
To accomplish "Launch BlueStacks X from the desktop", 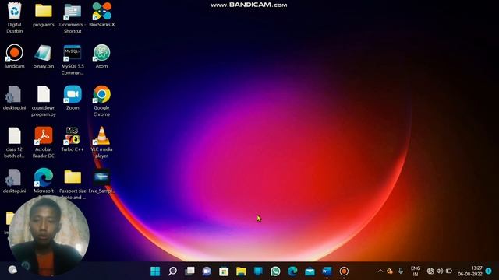I will point(102,15).
